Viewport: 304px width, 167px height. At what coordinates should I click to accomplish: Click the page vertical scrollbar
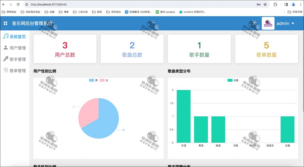[x=303, y=72]
